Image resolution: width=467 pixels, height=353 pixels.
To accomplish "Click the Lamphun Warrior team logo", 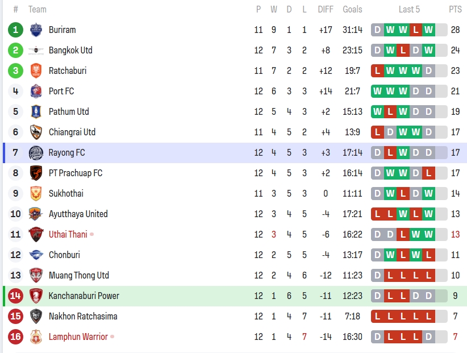I will coord(36,337).
